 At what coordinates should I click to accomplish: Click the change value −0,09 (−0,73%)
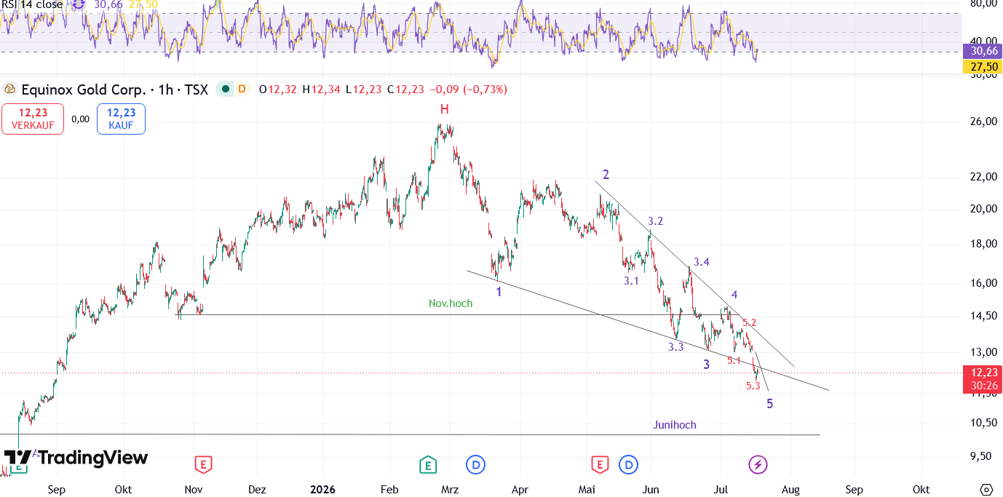point(468,90)
